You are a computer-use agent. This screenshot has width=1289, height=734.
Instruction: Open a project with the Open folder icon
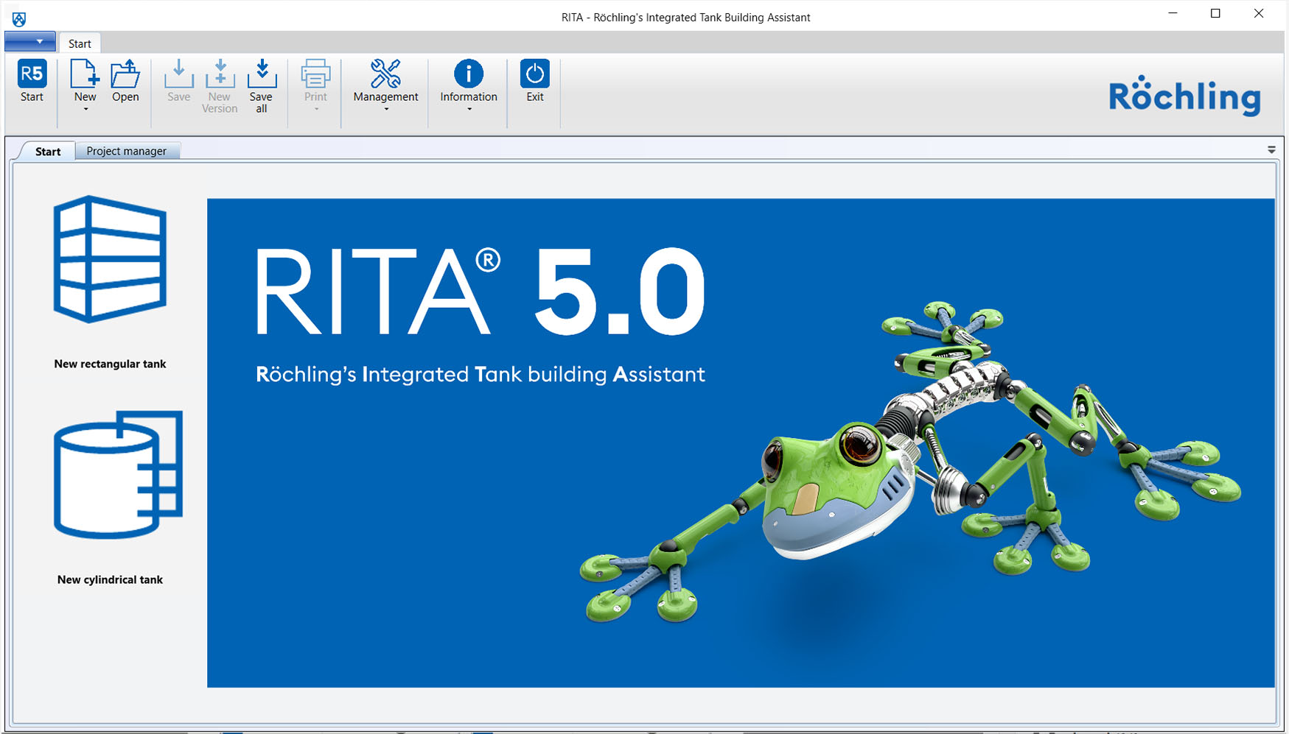[x=125, y=74]
